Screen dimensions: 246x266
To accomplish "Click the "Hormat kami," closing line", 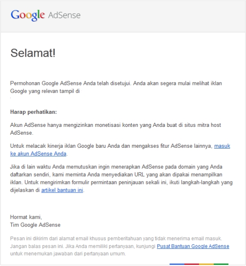I will pyautogui.click(x=26, y=217).
